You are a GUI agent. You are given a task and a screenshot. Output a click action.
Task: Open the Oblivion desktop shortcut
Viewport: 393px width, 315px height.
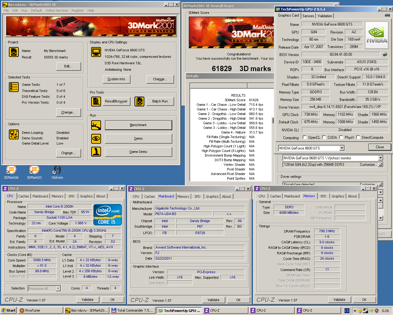click(x=57, y=173)
